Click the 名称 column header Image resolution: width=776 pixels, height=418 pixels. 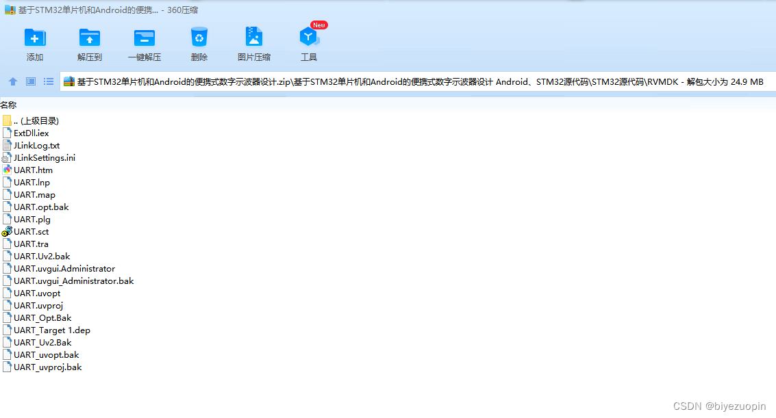[x=8, y=105]
